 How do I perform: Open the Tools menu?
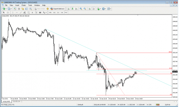[30, 5]
